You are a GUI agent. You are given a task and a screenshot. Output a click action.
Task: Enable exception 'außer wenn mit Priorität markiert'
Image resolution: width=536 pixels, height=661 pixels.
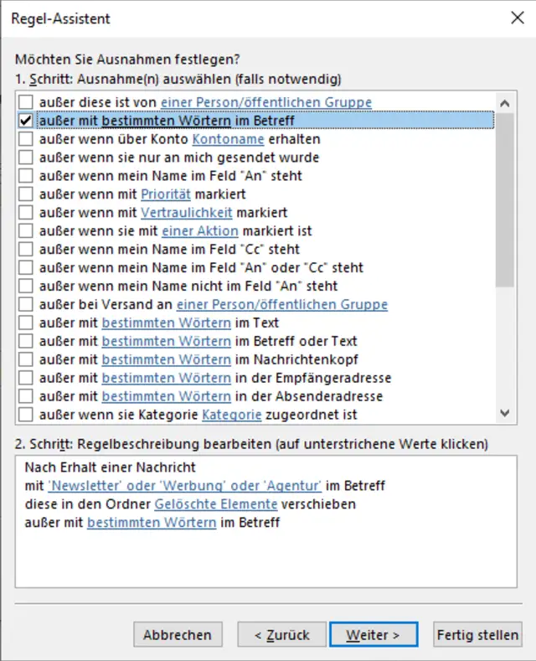pos(26,194)
